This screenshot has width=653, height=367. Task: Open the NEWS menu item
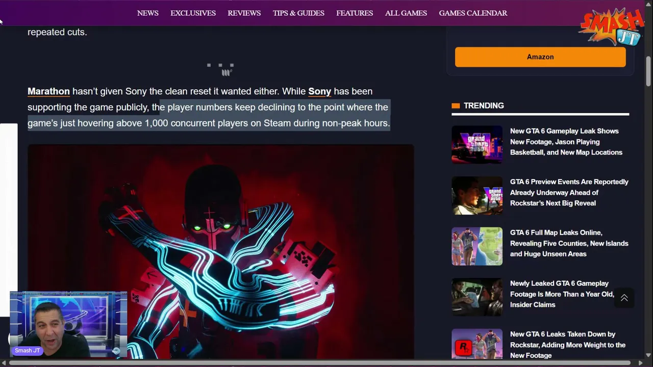(147, 13)
